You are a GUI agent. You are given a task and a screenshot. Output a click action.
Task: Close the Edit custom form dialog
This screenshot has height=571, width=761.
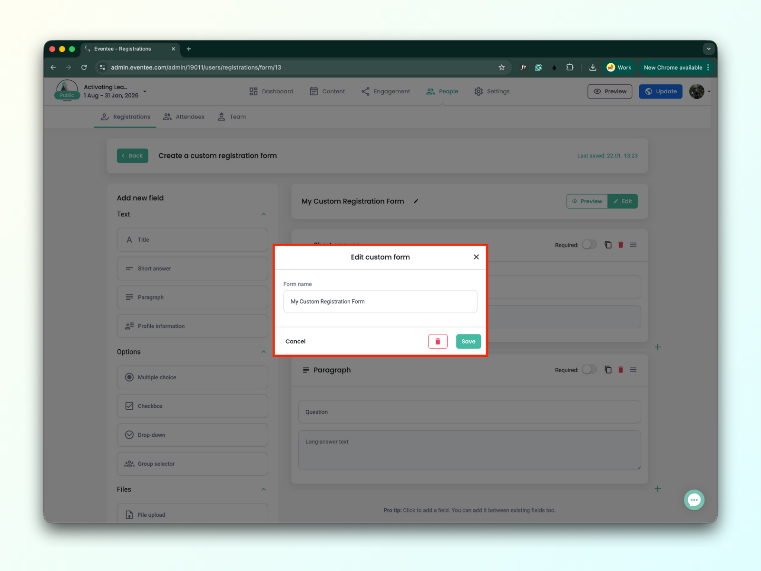476,257
